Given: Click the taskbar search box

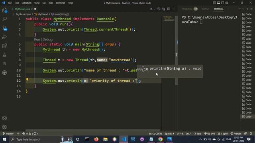Looking at the screenshot, I should [x=41, y=139].
